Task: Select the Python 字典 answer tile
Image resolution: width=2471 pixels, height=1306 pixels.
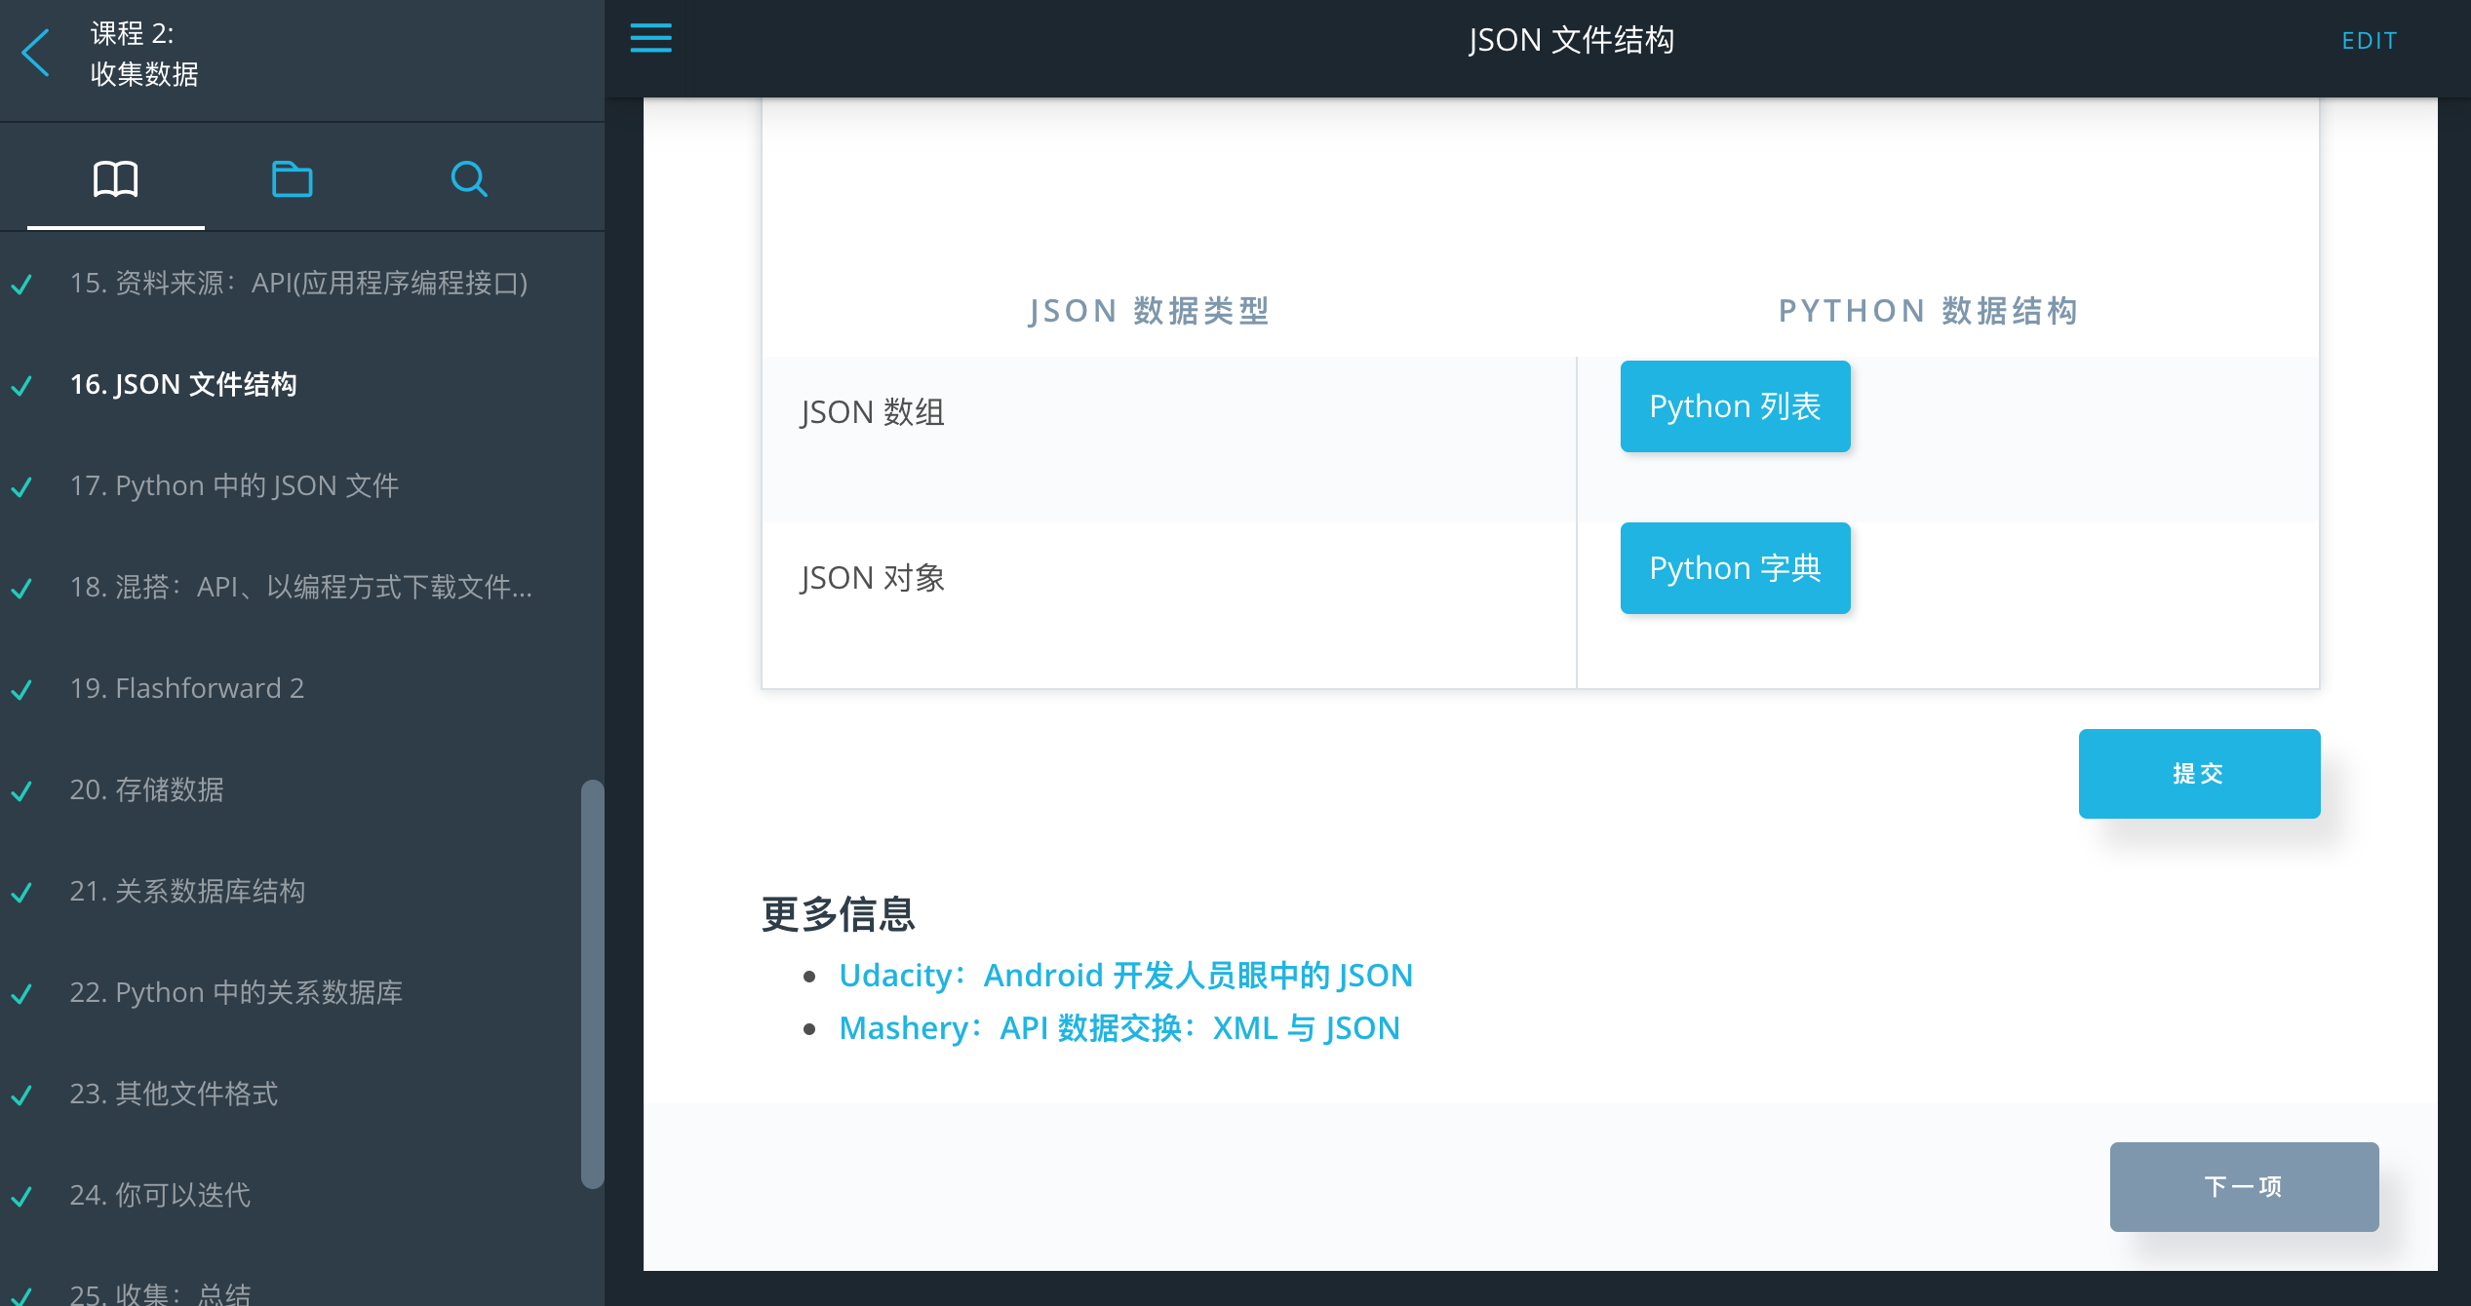Action: tap(1735, 567)
